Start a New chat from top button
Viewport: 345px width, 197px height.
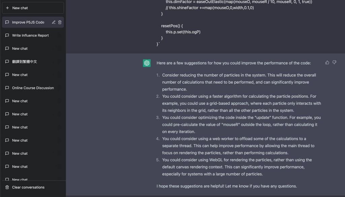click(33, 8)
